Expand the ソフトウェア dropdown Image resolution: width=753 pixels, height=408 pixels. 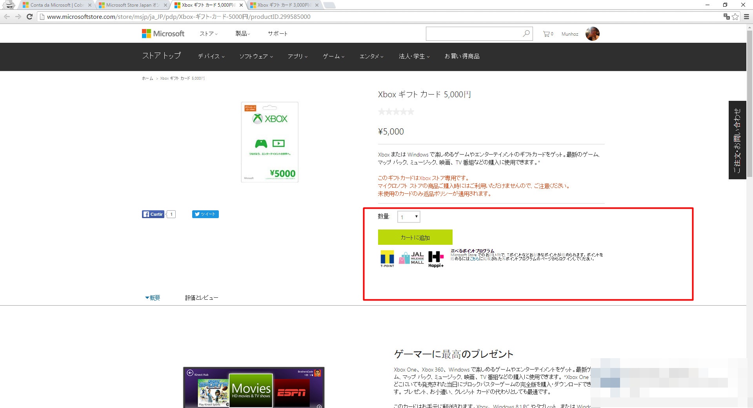click(x=256, y=56)
